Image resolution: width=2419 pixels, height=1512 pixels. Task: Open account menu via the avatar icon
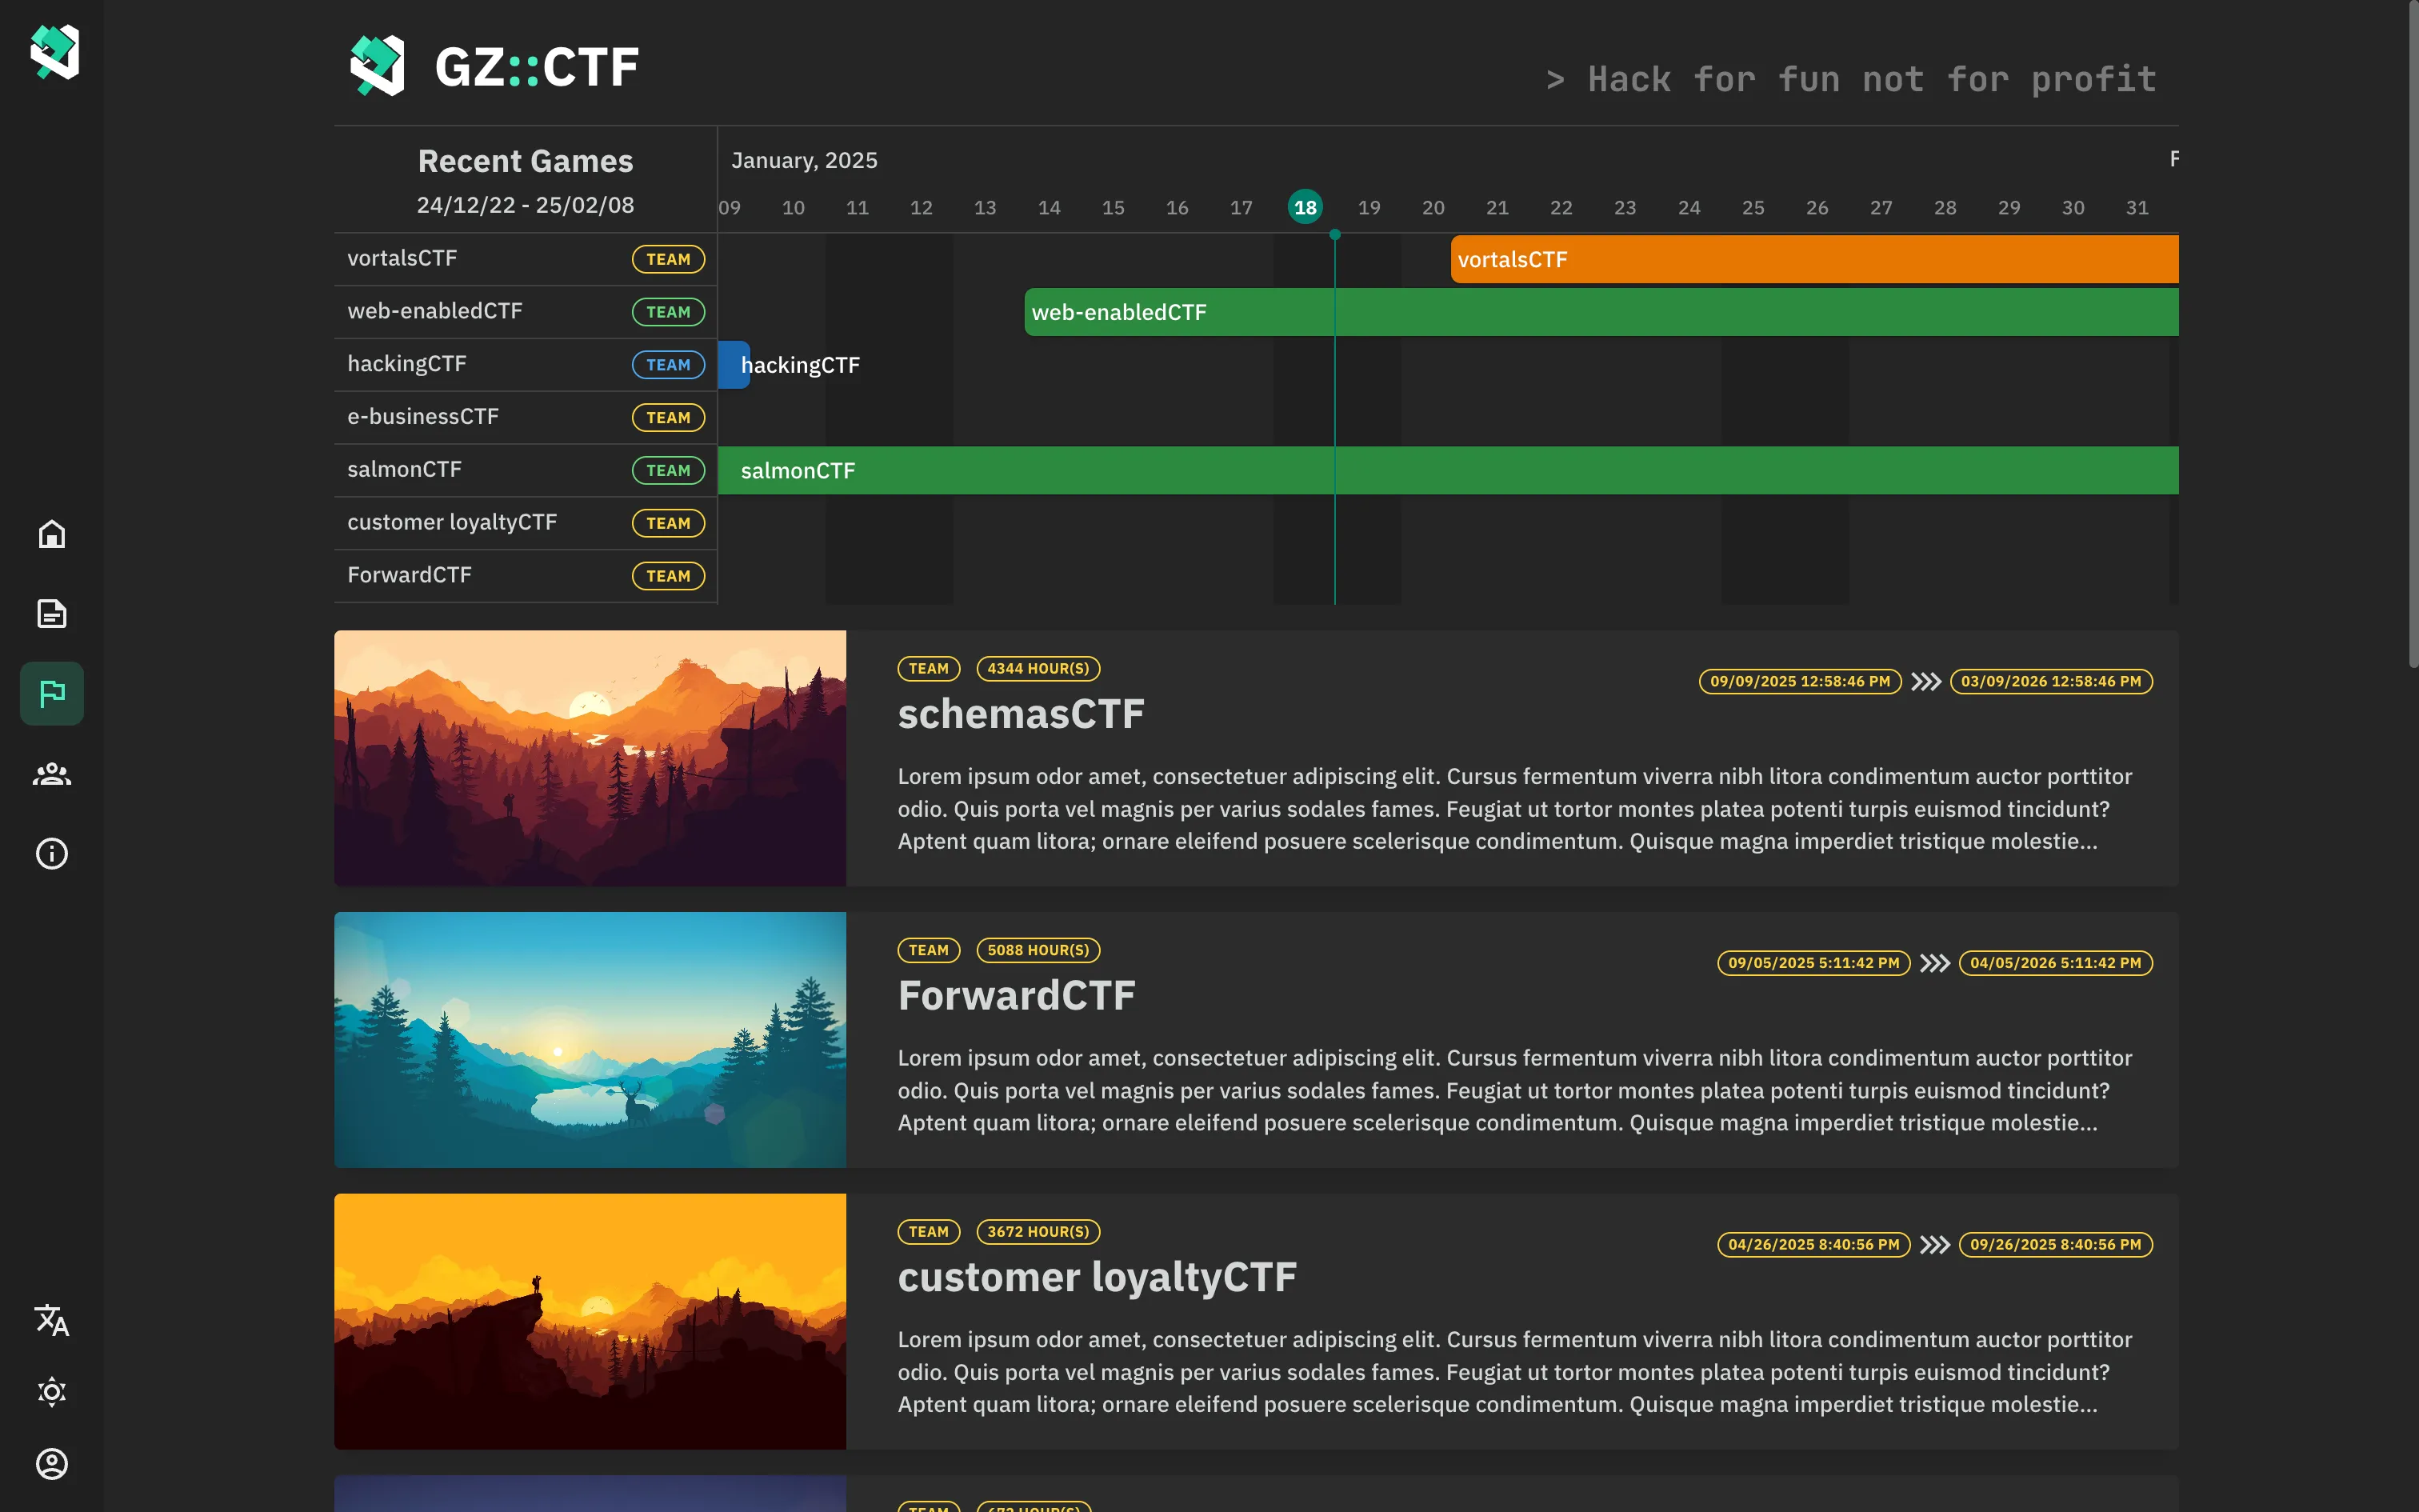(x=51, y=1463)
